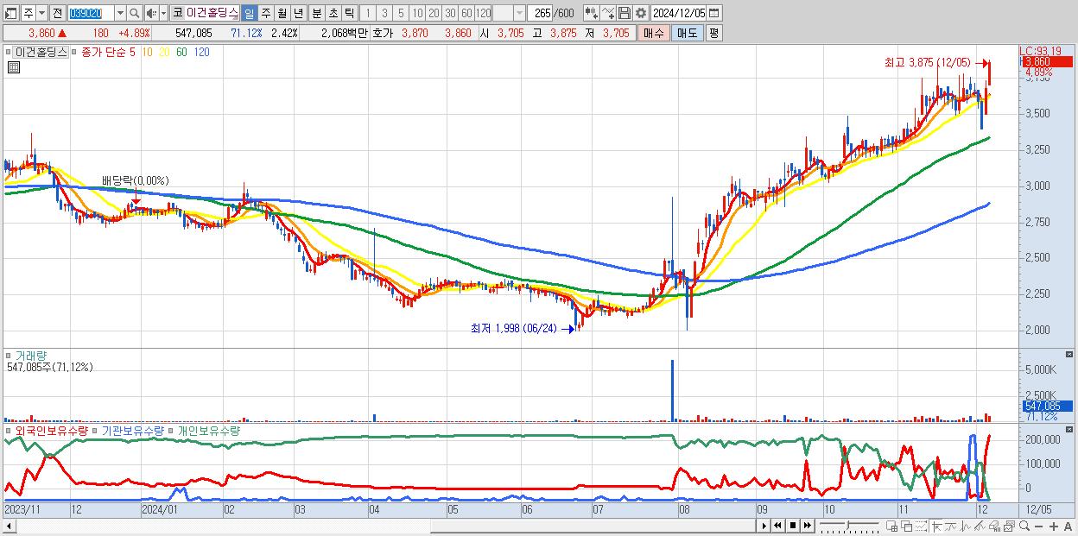The height and width of the screenshot is (536, 1078).
Task: Fast-forward the chart replay
Action: click(808, 526)
